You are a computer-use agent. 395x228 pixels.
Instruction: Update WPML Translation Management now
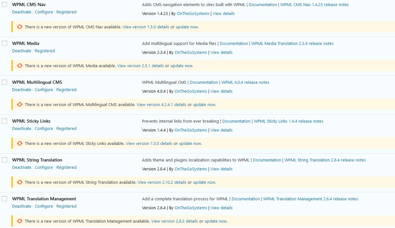[x=215, y=221]
